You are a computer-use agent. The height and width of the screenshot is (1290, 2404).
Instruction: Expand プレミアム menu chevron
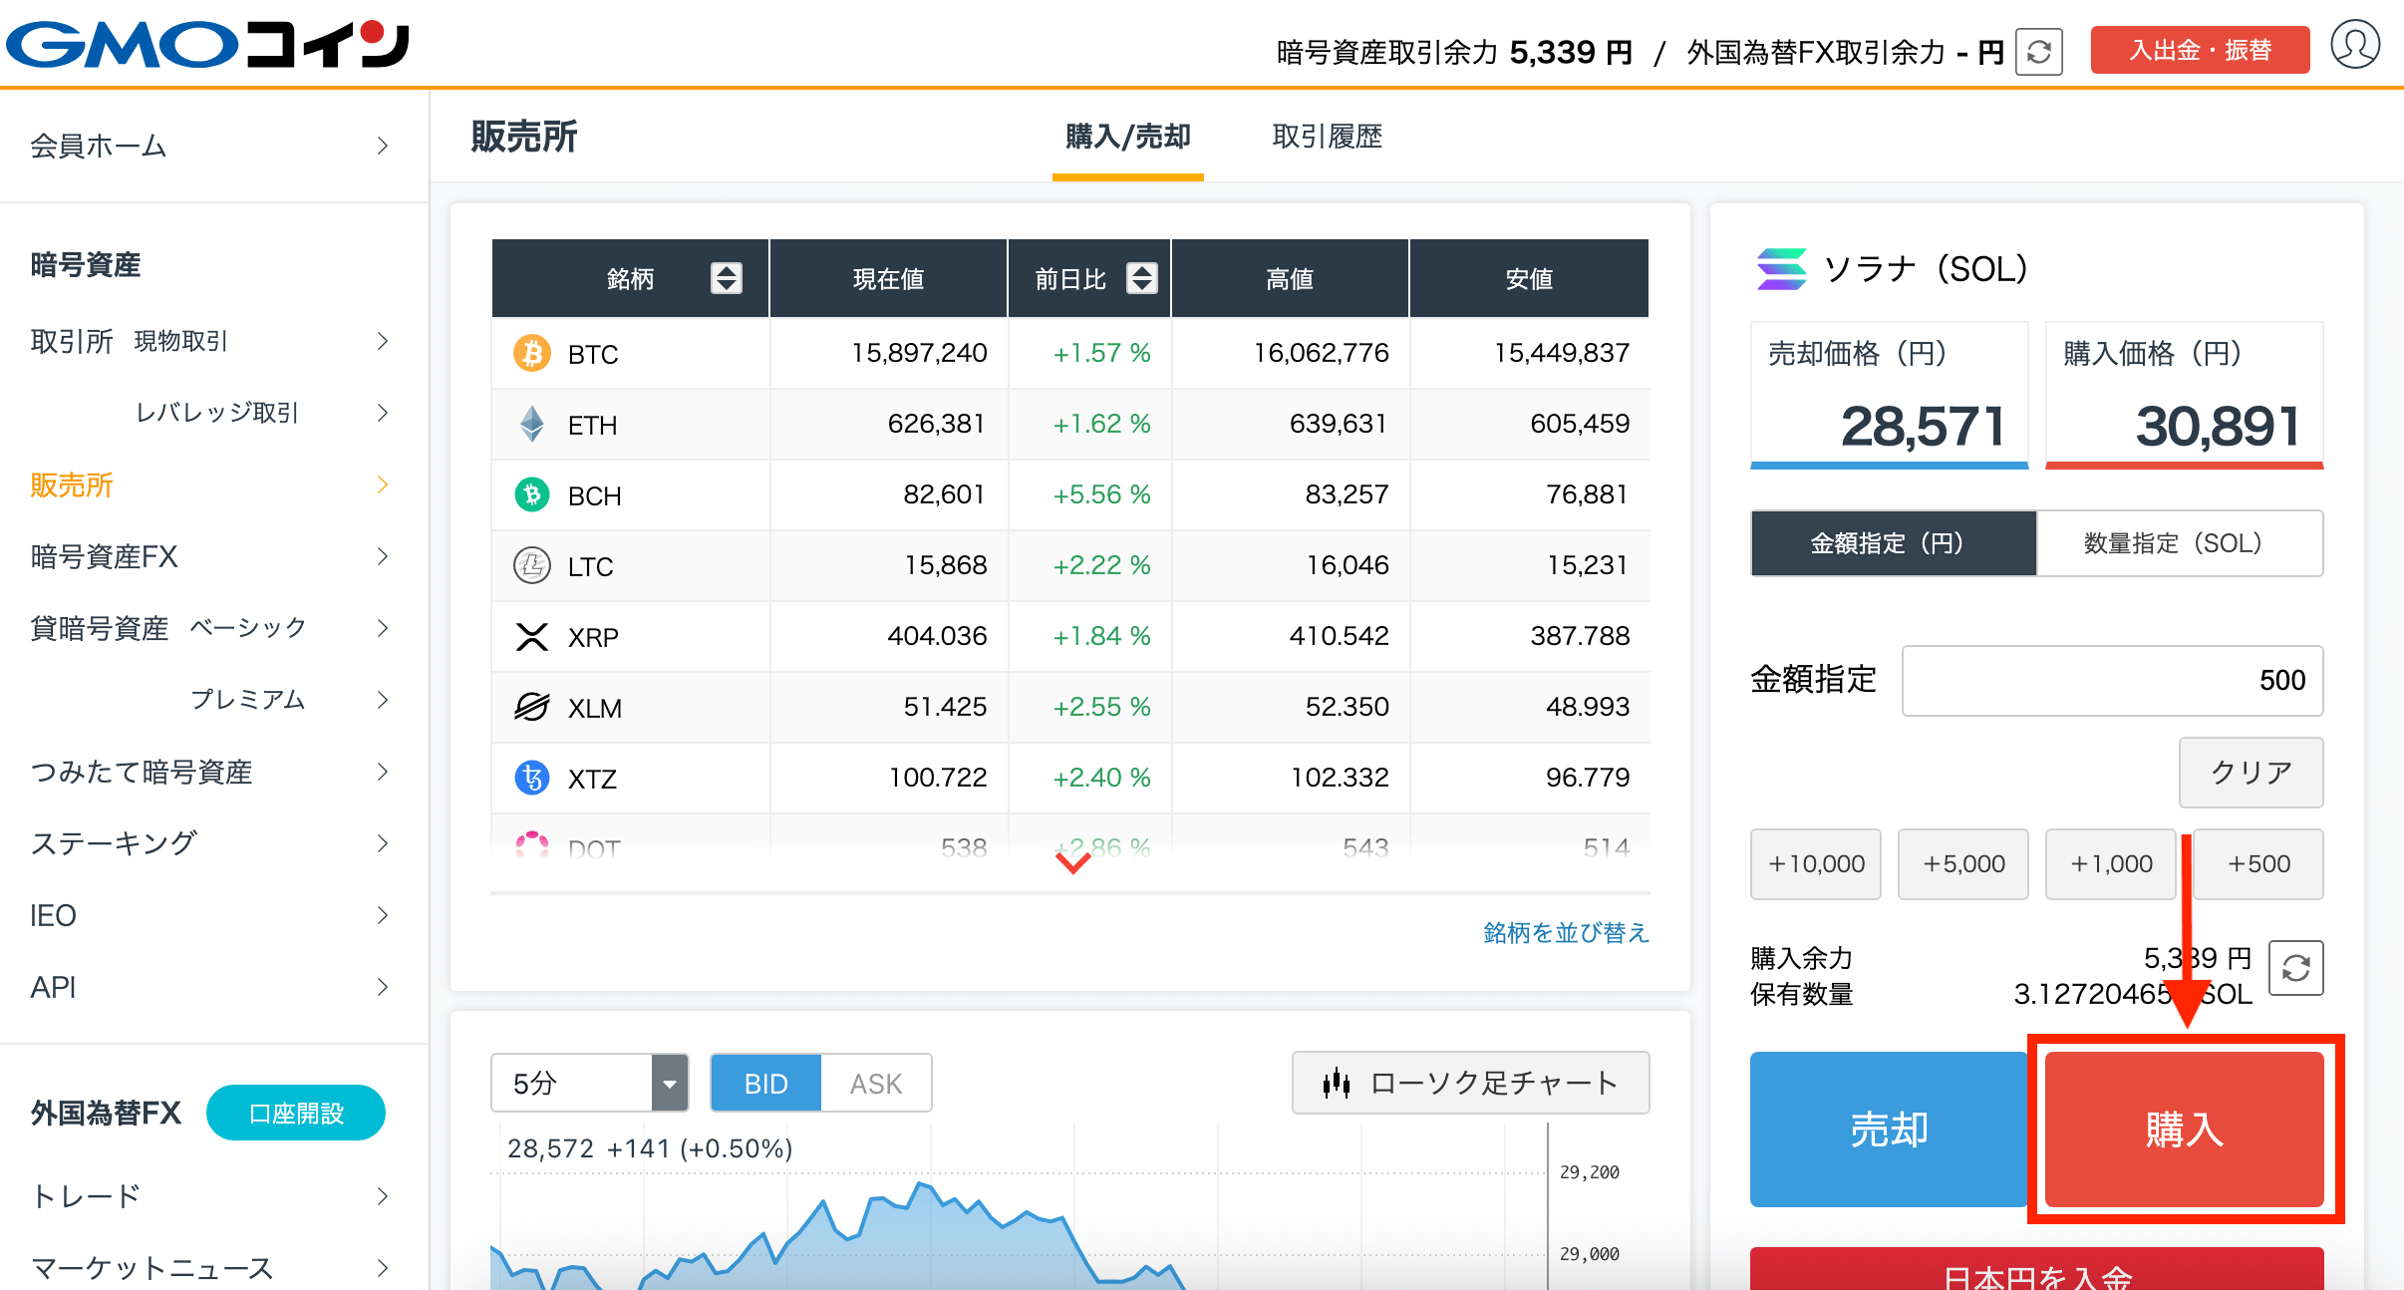tap(383, 700)
